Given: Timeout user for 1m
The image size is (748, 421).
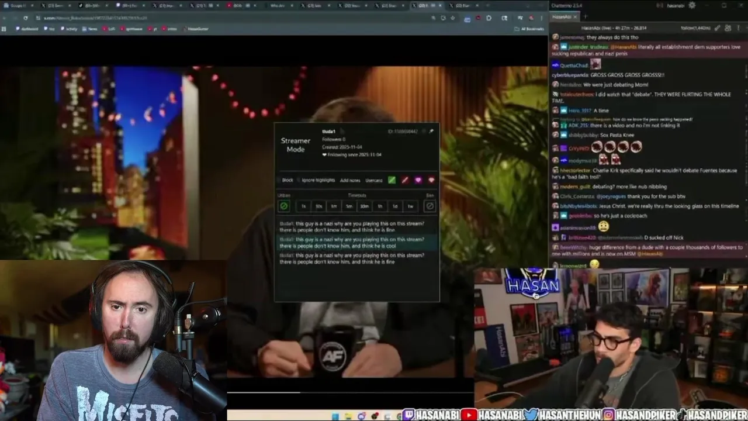Looking at the screenshot, I should pos(334,206).
